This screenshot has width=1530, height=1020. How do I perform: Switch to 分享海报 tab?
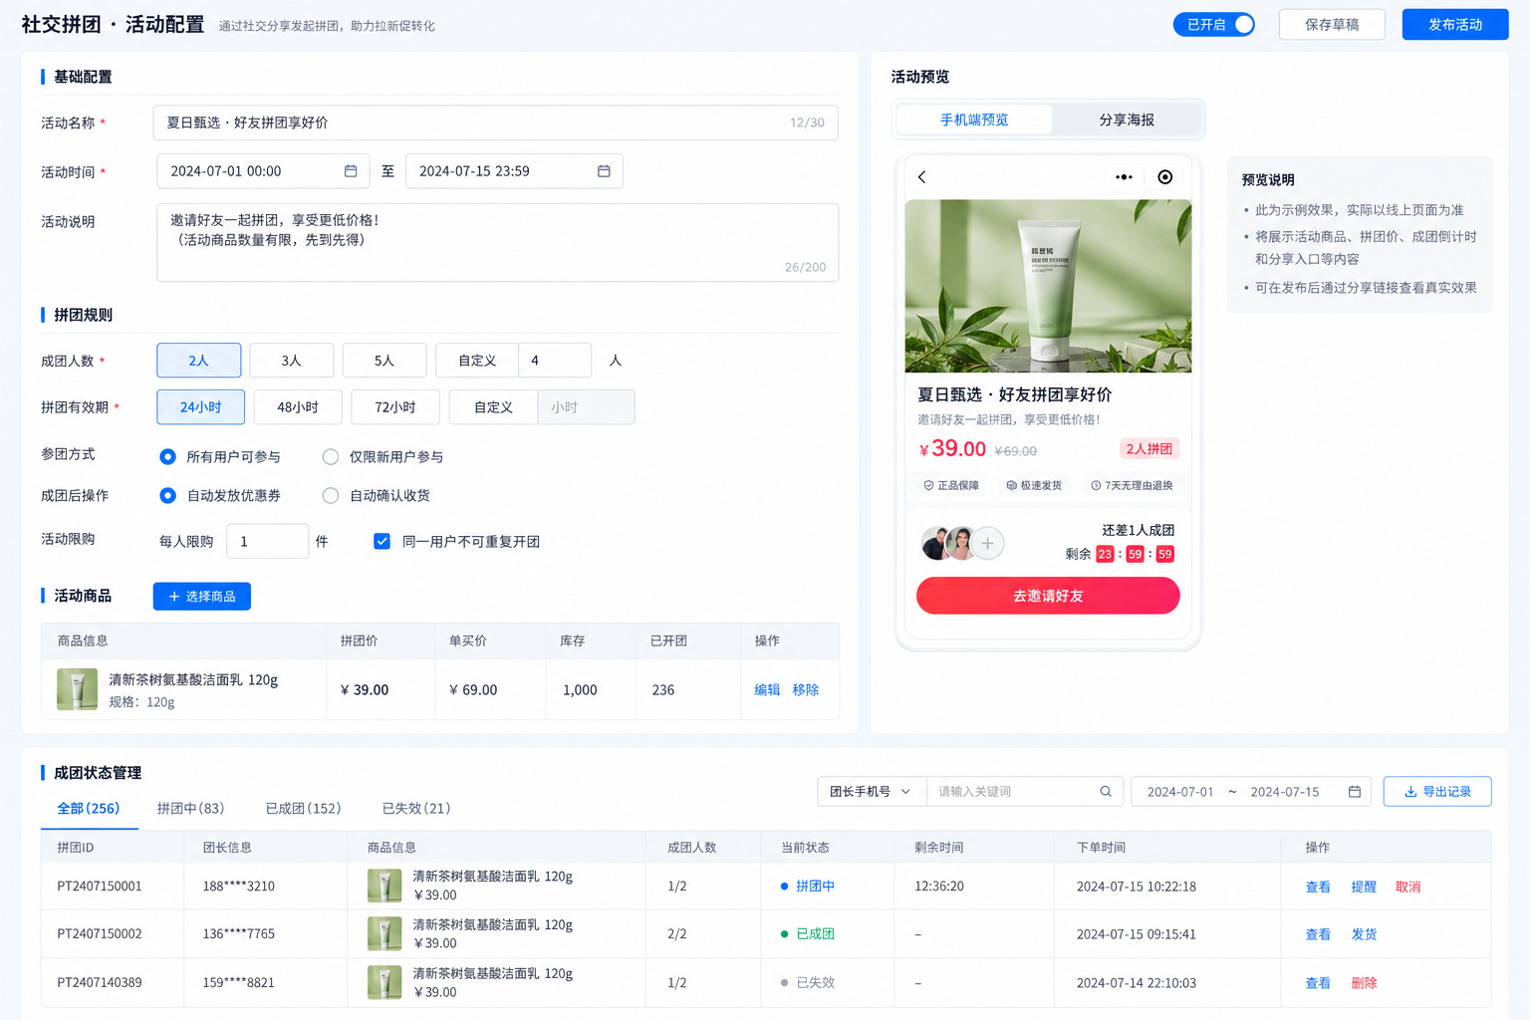(x=1127, y=120)
